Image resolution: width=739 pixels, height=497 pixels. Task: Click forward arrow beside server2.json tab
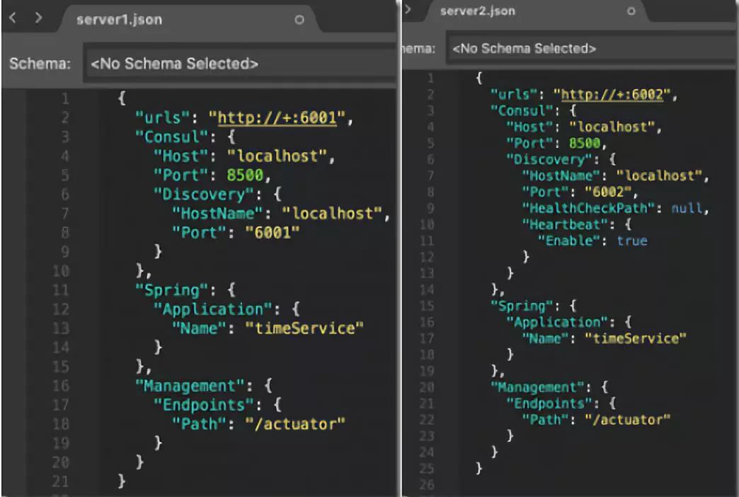(x=408, y=10)
